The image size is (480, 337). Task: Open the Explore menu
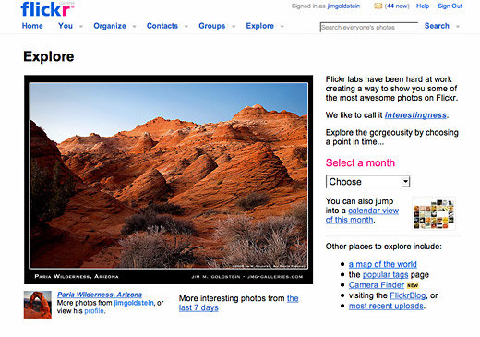click(x=260, y=26)
